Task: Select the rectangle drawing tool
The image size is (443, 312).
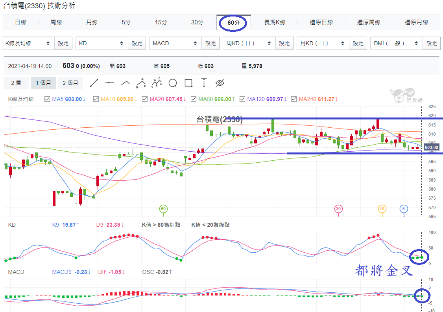Action: (188, 83)
